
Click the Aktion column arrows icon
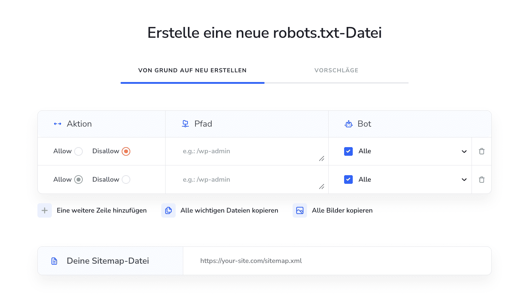point(57,123)
